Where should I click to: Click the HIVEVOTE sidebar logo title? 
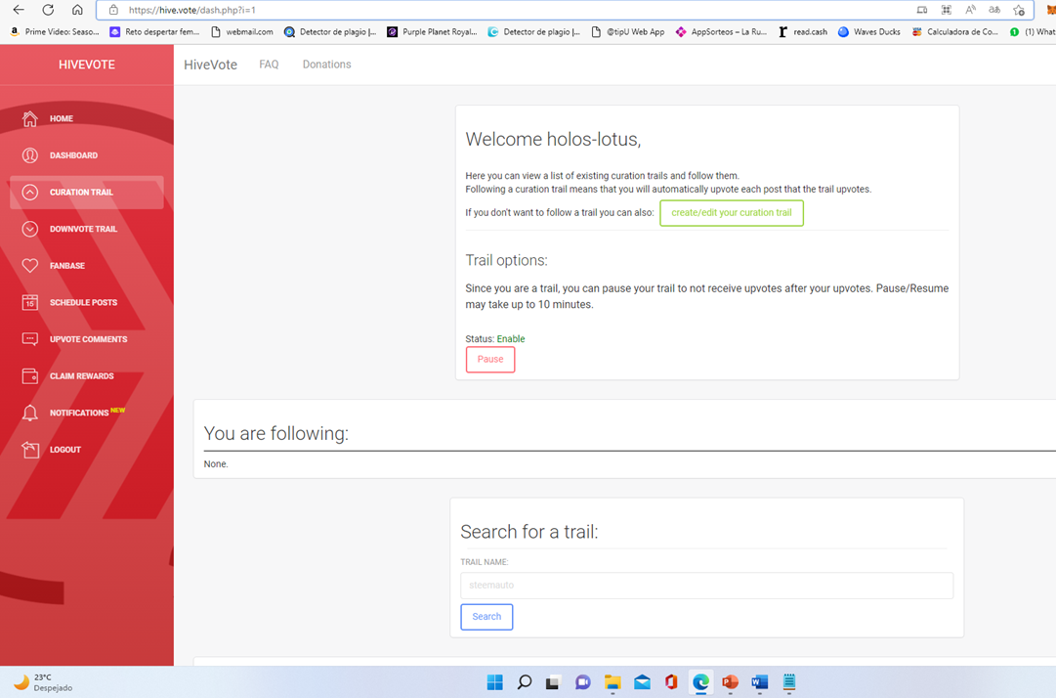(87, 65)
